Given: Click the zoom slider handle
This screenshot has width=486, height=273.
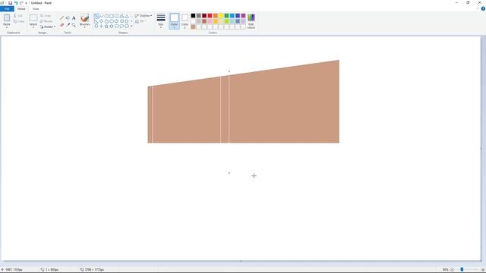Looking at the screenshot, I should click(462, 270).
